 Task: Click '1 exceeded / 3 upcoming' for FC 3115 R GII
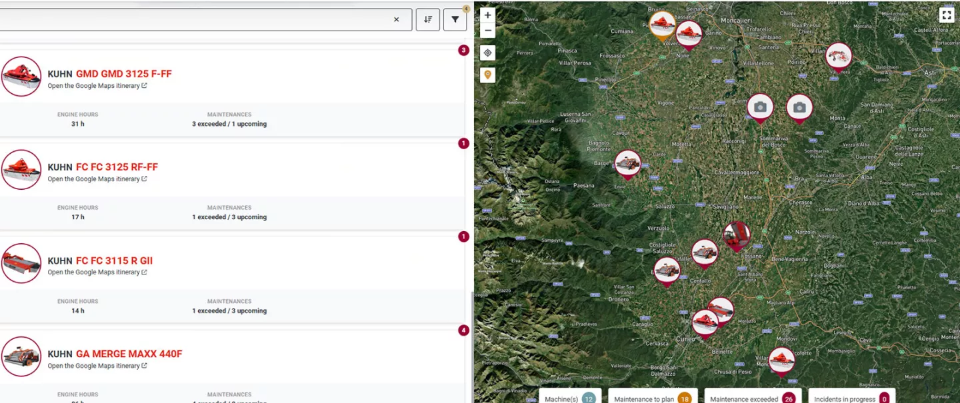[x=229, y=311]
